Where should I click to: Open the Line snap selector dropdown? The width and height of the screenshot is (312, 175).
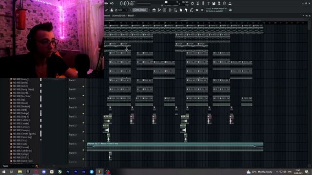[123, 10]
